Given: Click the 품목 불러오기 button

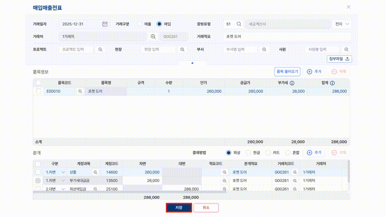Looking at the screenshot, I should click(287, 71).
